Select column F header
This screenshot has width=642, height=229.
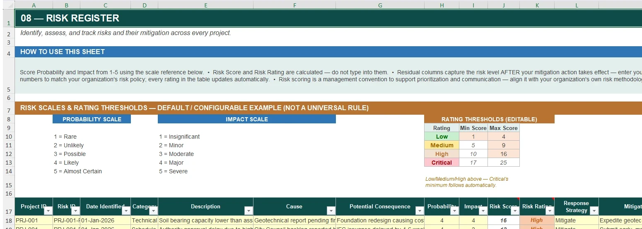(x=294, y=5)
